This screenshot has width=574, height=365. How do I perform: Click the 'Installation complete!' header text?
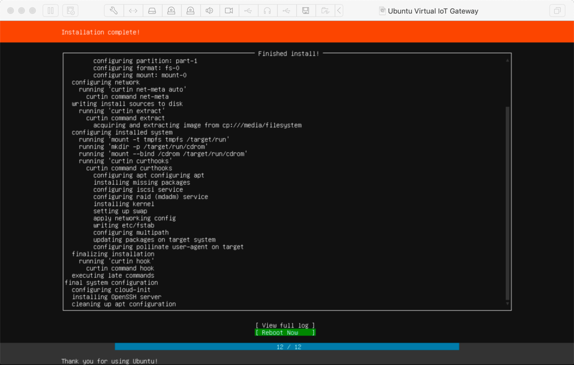tap(100, 32)
